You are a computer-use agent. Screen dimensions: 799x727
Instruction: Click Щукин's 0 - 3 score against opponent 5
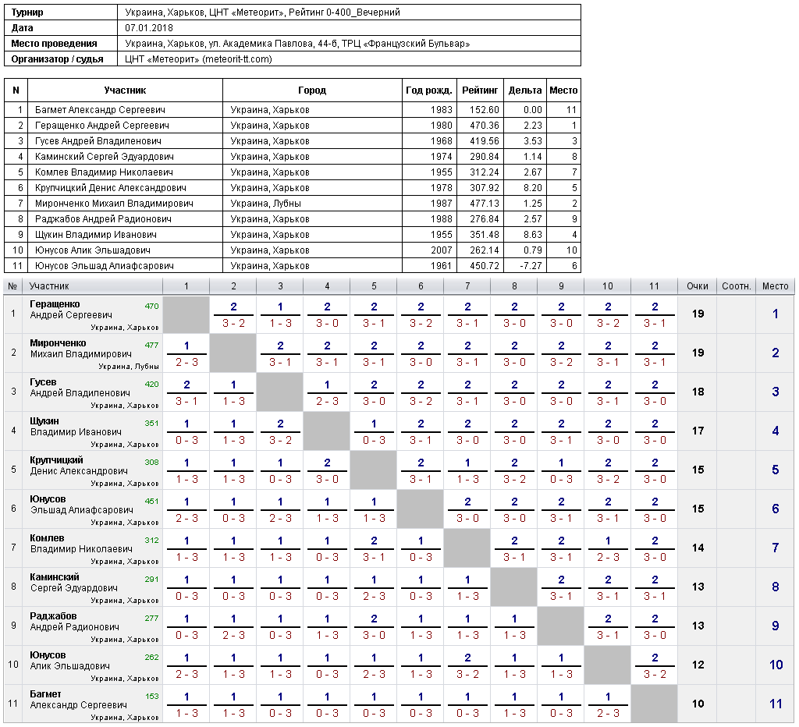374,440
